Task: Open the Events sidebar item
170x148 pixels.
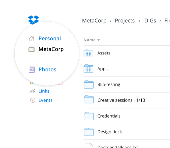Action: click(45, 100)
